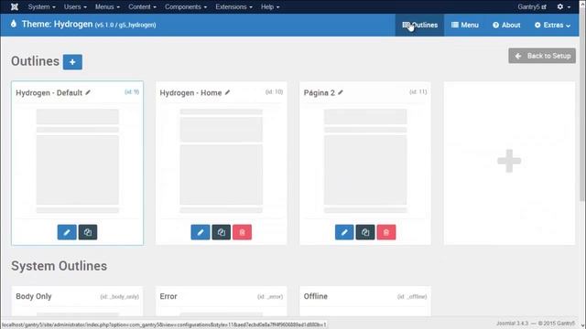Click Back to Setup button
This screenshot has height=329, width=586.
(542, 56)
